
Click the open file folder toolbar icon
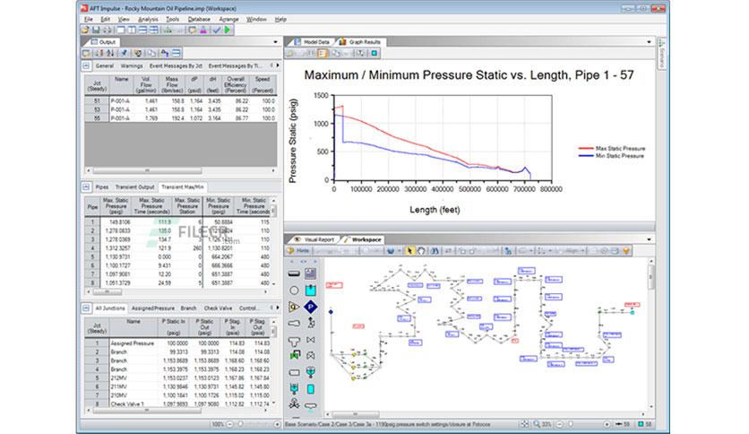(85, 30)
